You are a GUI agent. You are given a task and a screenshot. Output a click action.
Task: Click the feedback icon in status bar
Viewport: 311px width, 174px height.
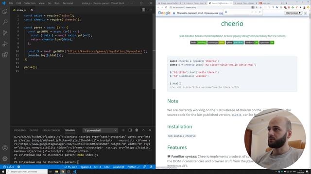(145, 167)
